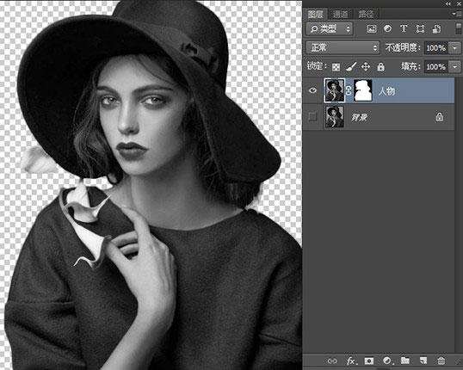Image resolution: width=463 pixels, height=370 pixels.
Task: Switch to the 通道 (Channels) tab
Action: pos(341,14)
